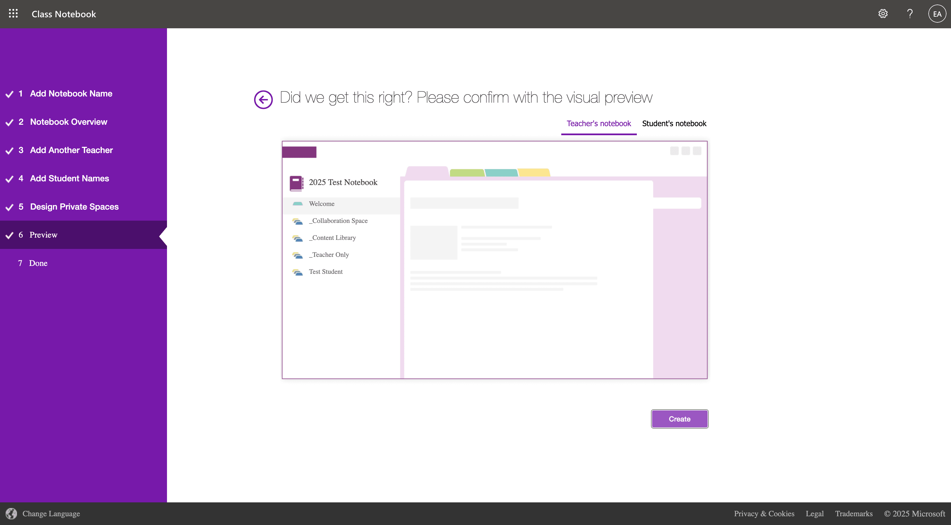
Task: Click the globe icon beside Change Language
Action: (11, 513)
